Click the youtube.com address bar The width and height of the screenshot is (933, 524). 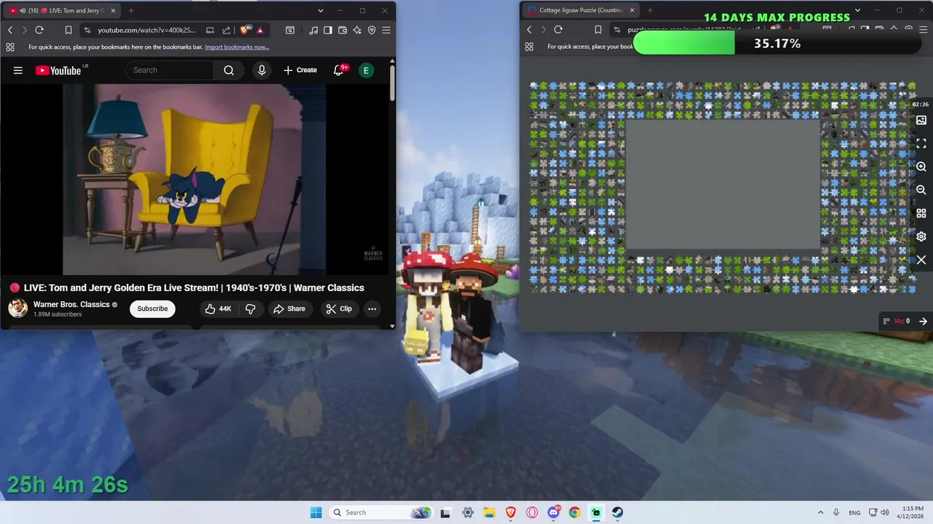pyautogui.click(x=147, y=30)
